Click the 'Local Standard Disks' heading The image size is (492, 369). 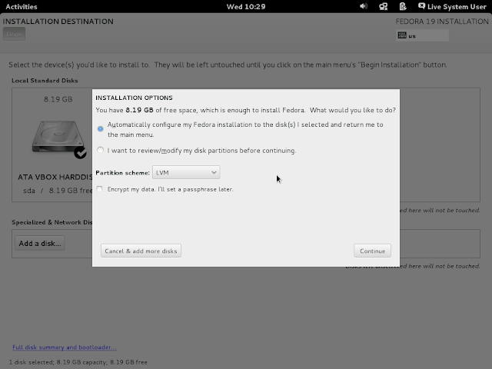(x=45, y=81)
